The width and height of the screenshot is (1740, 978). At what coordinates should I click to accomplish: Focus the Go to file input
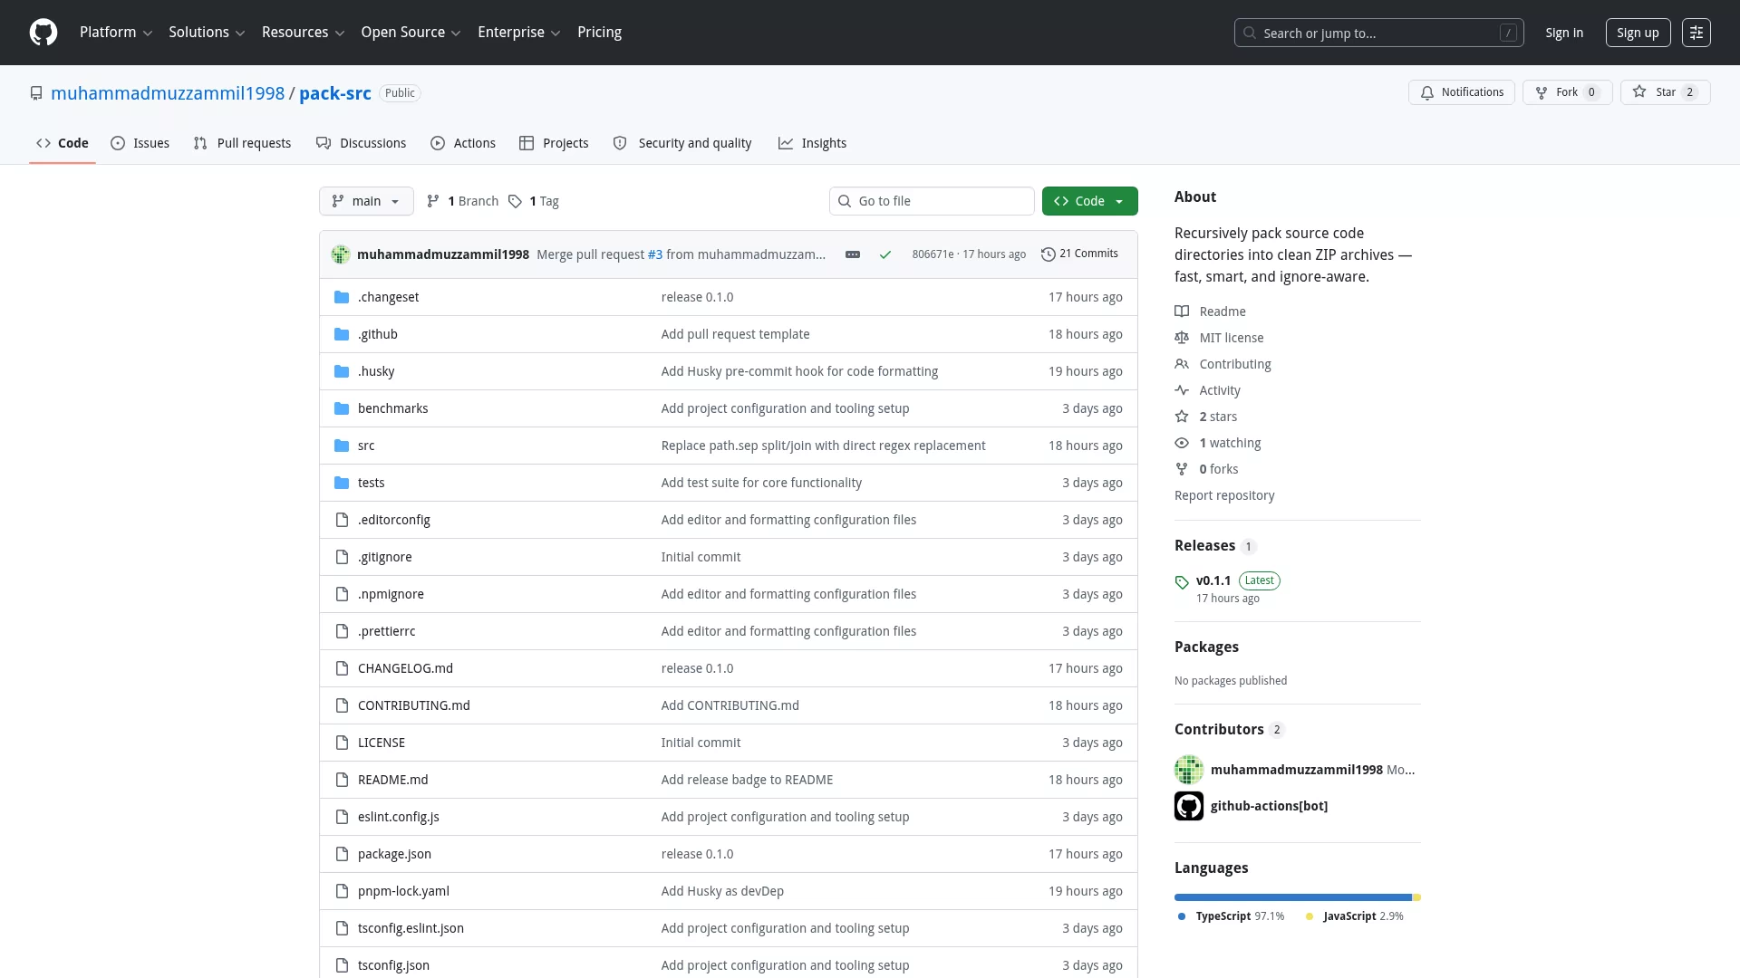click(x=932, y=201)
